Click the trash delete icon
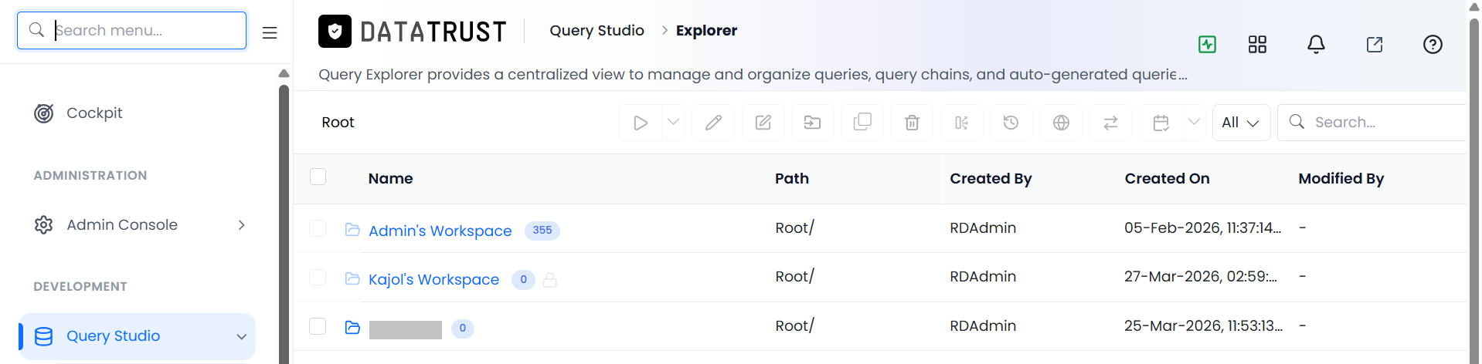 912,123
